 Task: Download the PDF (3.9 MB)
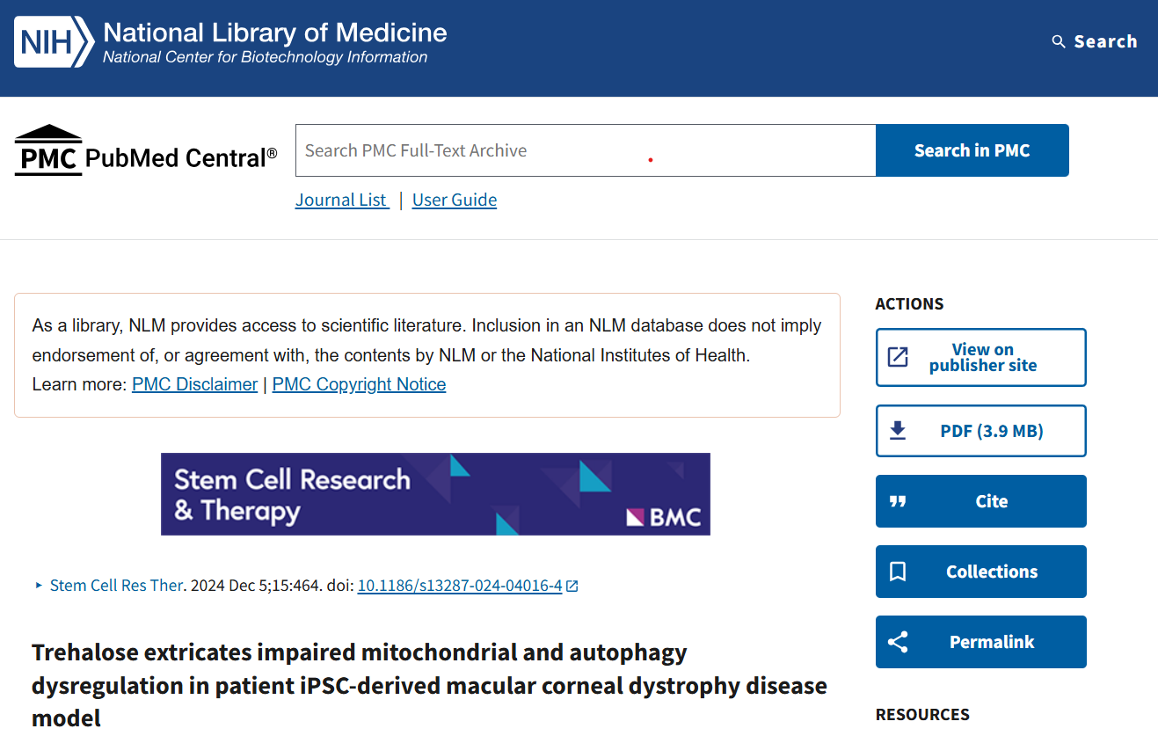pos(980,430)
